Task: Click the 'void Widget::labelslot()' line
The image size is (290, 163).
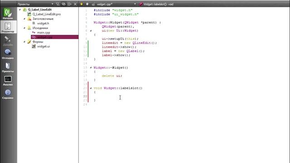Action: coord(118,88)
